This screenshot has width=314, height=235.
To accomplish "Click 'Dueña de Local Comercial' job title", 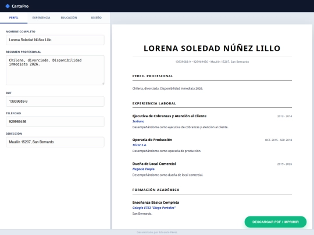I will pyautogui.click(x=154, y=164).
